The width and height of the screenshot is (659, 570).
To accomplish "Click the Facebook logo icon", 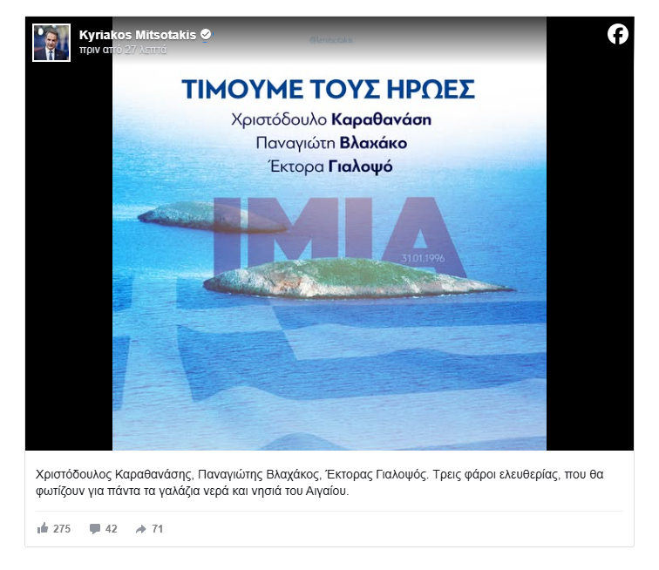I will coord(617,34).
